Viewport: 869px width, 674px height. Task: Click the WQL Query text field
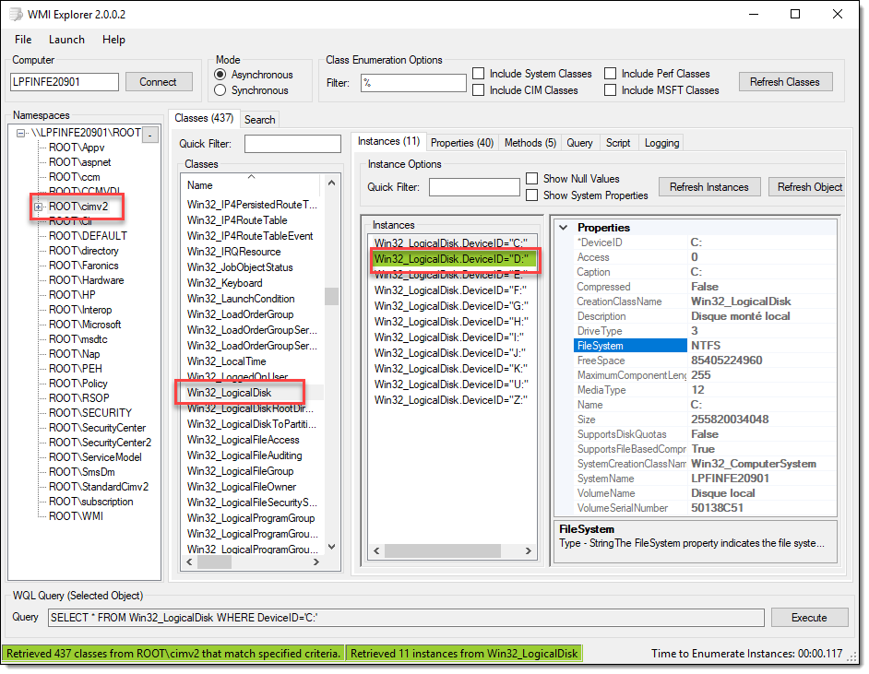(x=406, y=618)
